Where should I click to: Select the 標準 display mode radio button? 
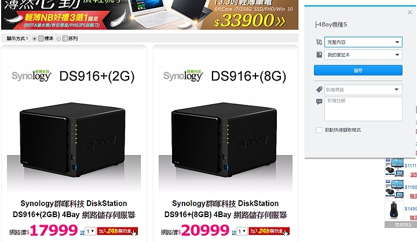tap(34, 39)
